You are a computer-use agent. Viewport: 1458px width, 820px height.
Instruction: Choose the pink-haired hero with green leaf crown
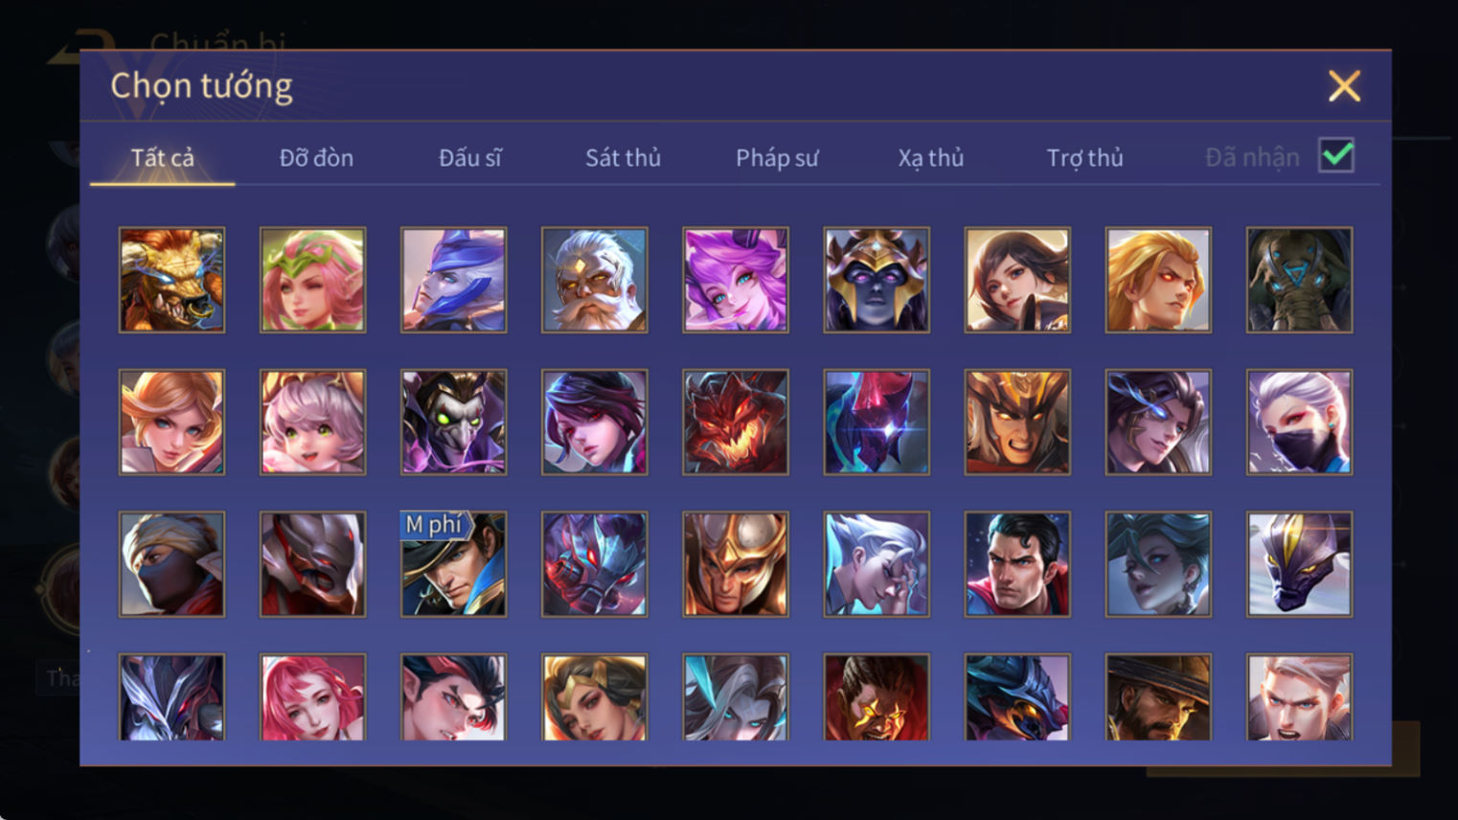point(312,280)
